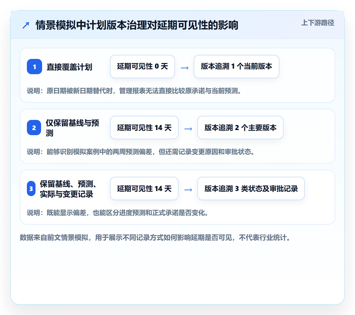This screenshot has width=355, height=315.
Task: Select the 上下游路径 label in the header
Action: (x=318, y=23)
